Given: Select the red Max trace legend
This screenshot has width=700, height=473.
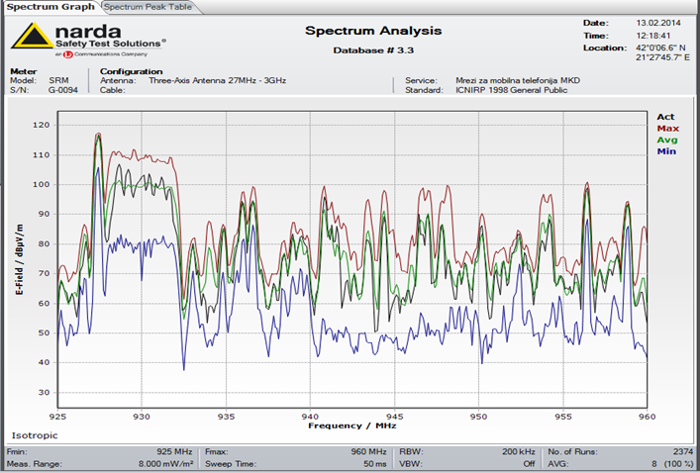Looking at the screenshot, I should (666, 129).
